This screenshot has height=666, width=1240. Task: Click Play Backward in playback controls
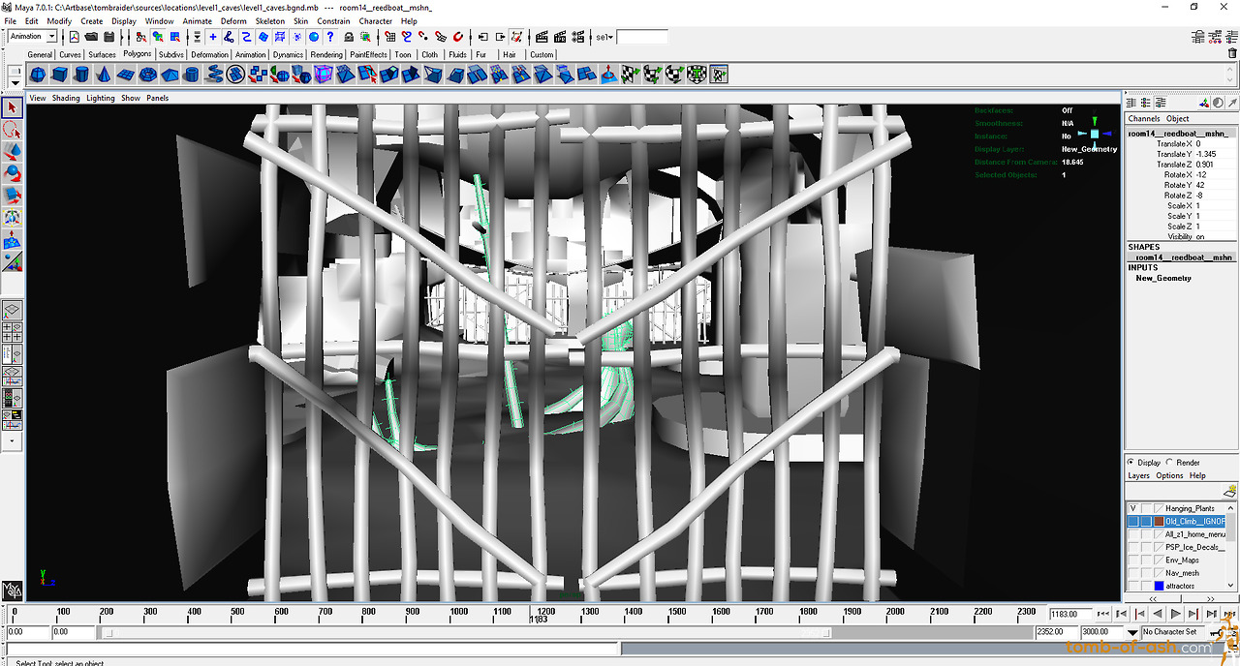coord(1158,614)
